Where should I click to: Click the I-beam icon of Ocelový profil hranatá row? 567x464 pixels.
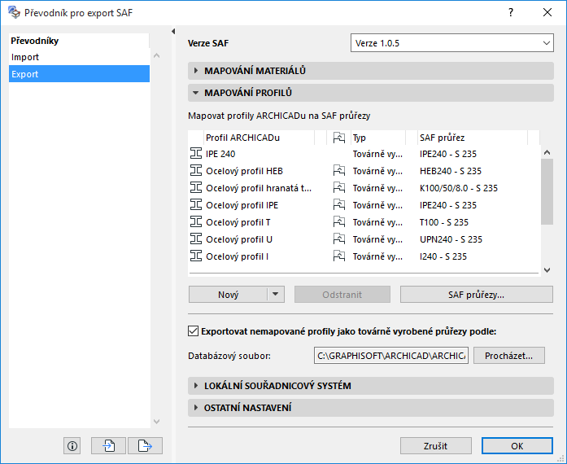point(195,187)
